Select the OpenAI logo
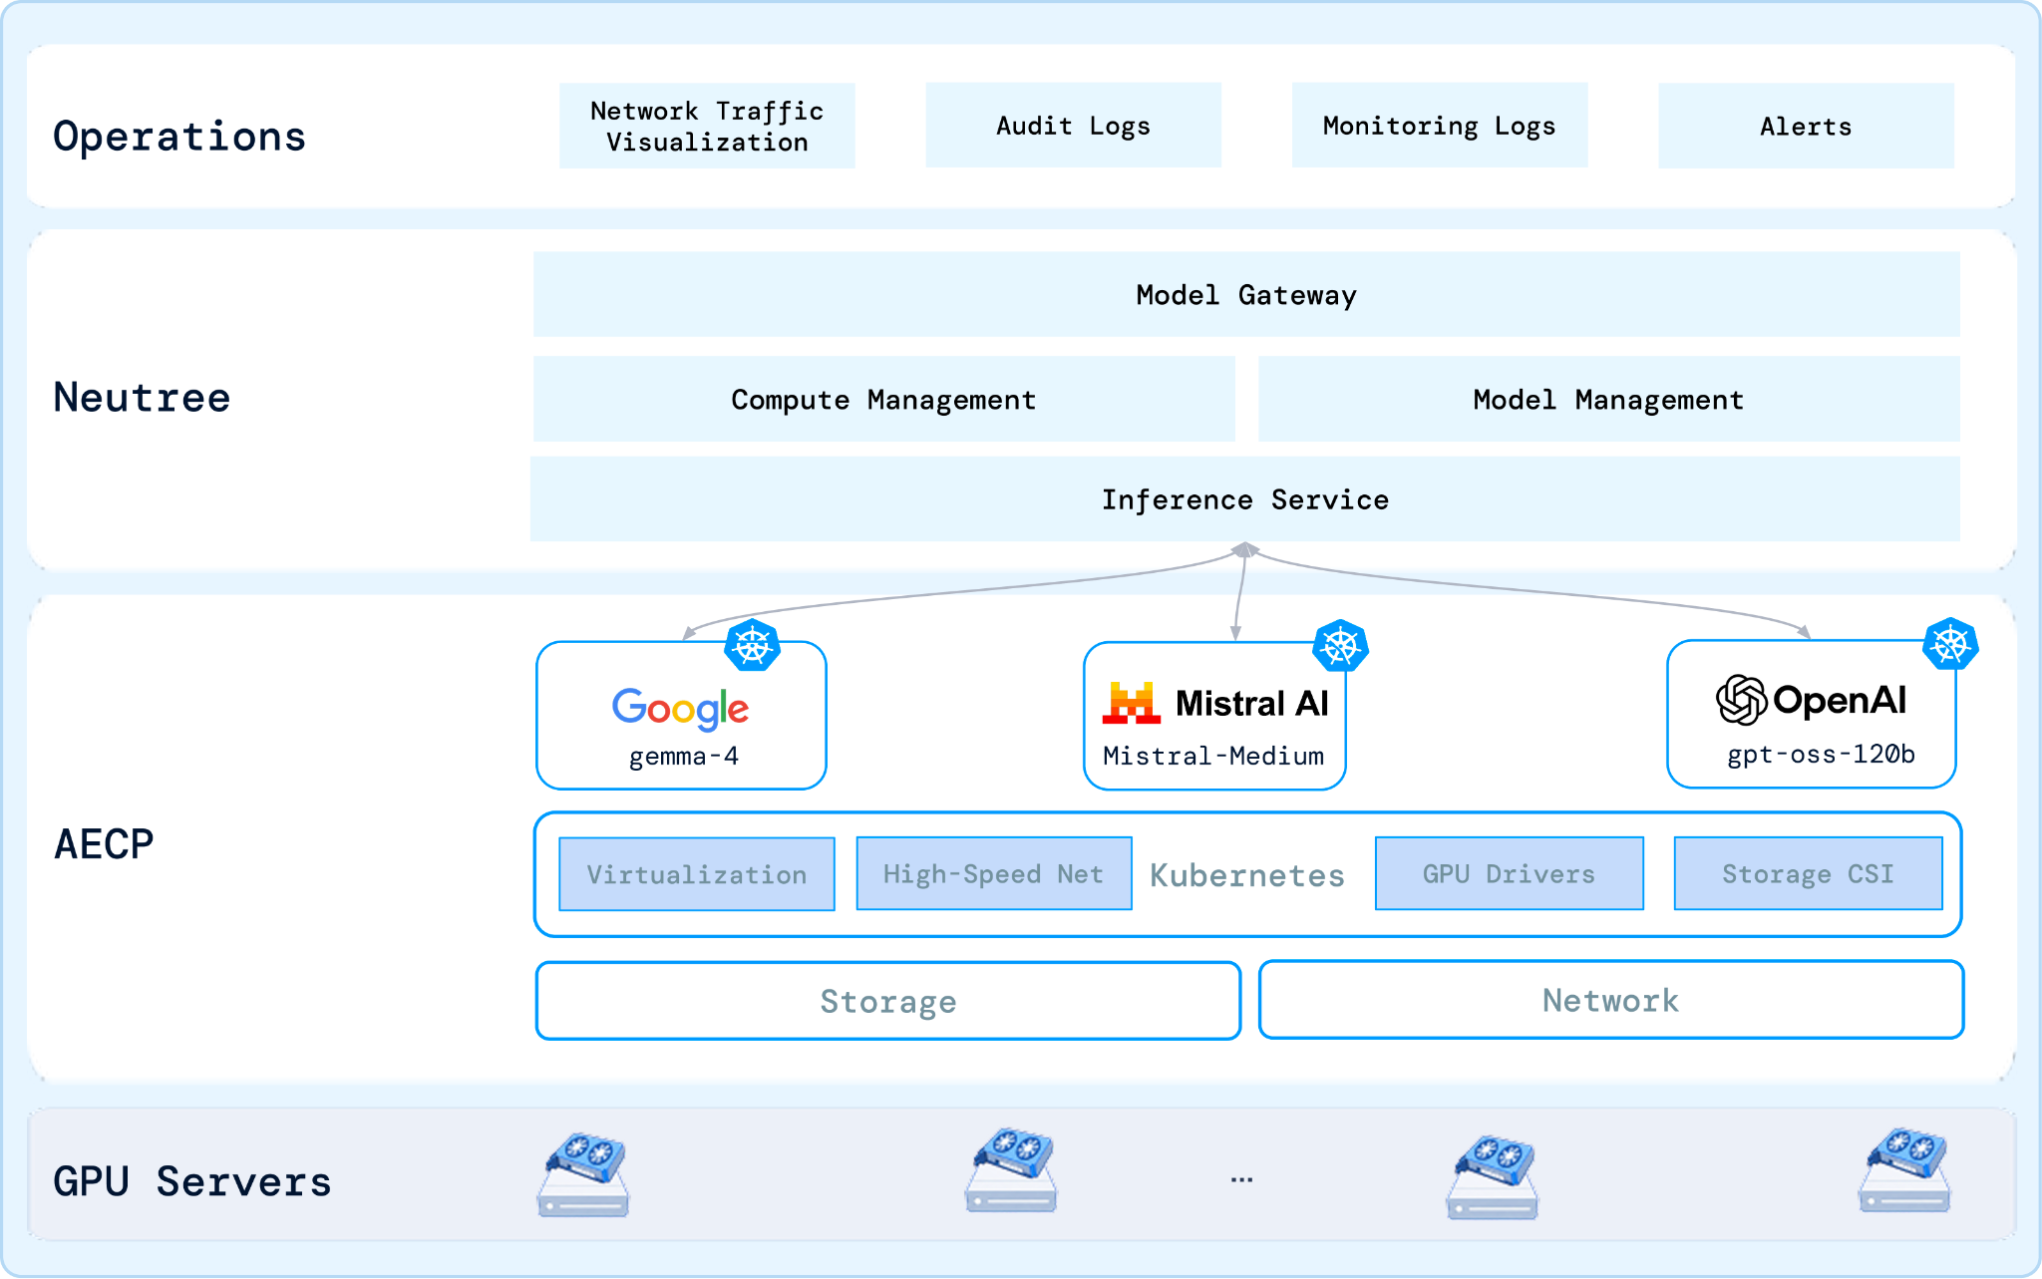Viewport: 2042px width, 1279px height. click(1812, 700)
